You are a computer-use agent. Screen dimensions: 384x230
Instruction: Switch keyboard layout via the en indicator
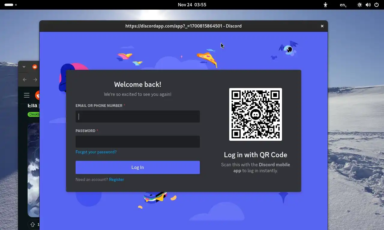(343, 5)
